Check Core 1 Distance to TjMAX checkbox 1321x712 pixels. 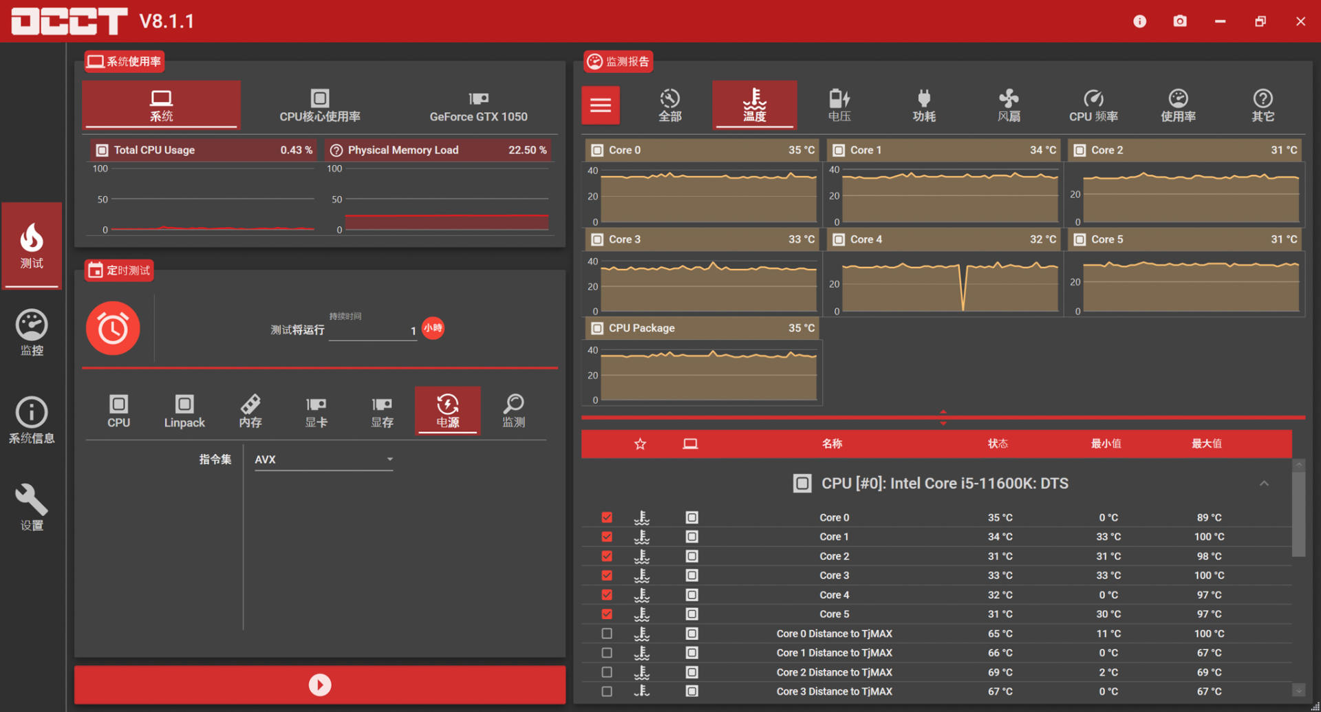pos(607,653)
